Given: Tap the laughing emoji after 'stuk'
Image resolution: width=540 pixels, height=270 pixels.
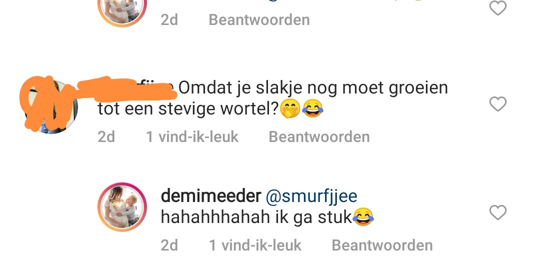Looking at the screenshot, I should (363, 217).
